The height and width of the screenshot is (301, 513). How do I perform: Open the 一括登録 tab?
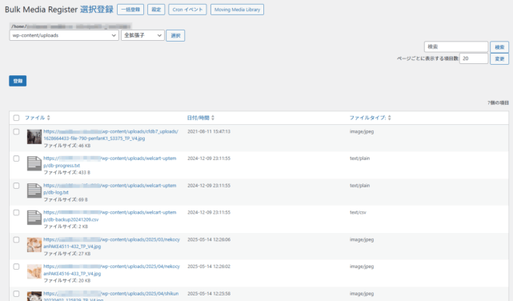coord(130,10)
